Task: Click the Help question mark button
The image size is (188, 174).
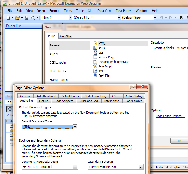Action: [x=133, y=86]
